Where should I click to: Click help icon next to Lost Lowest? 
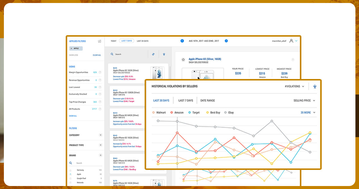pos(100,87)
